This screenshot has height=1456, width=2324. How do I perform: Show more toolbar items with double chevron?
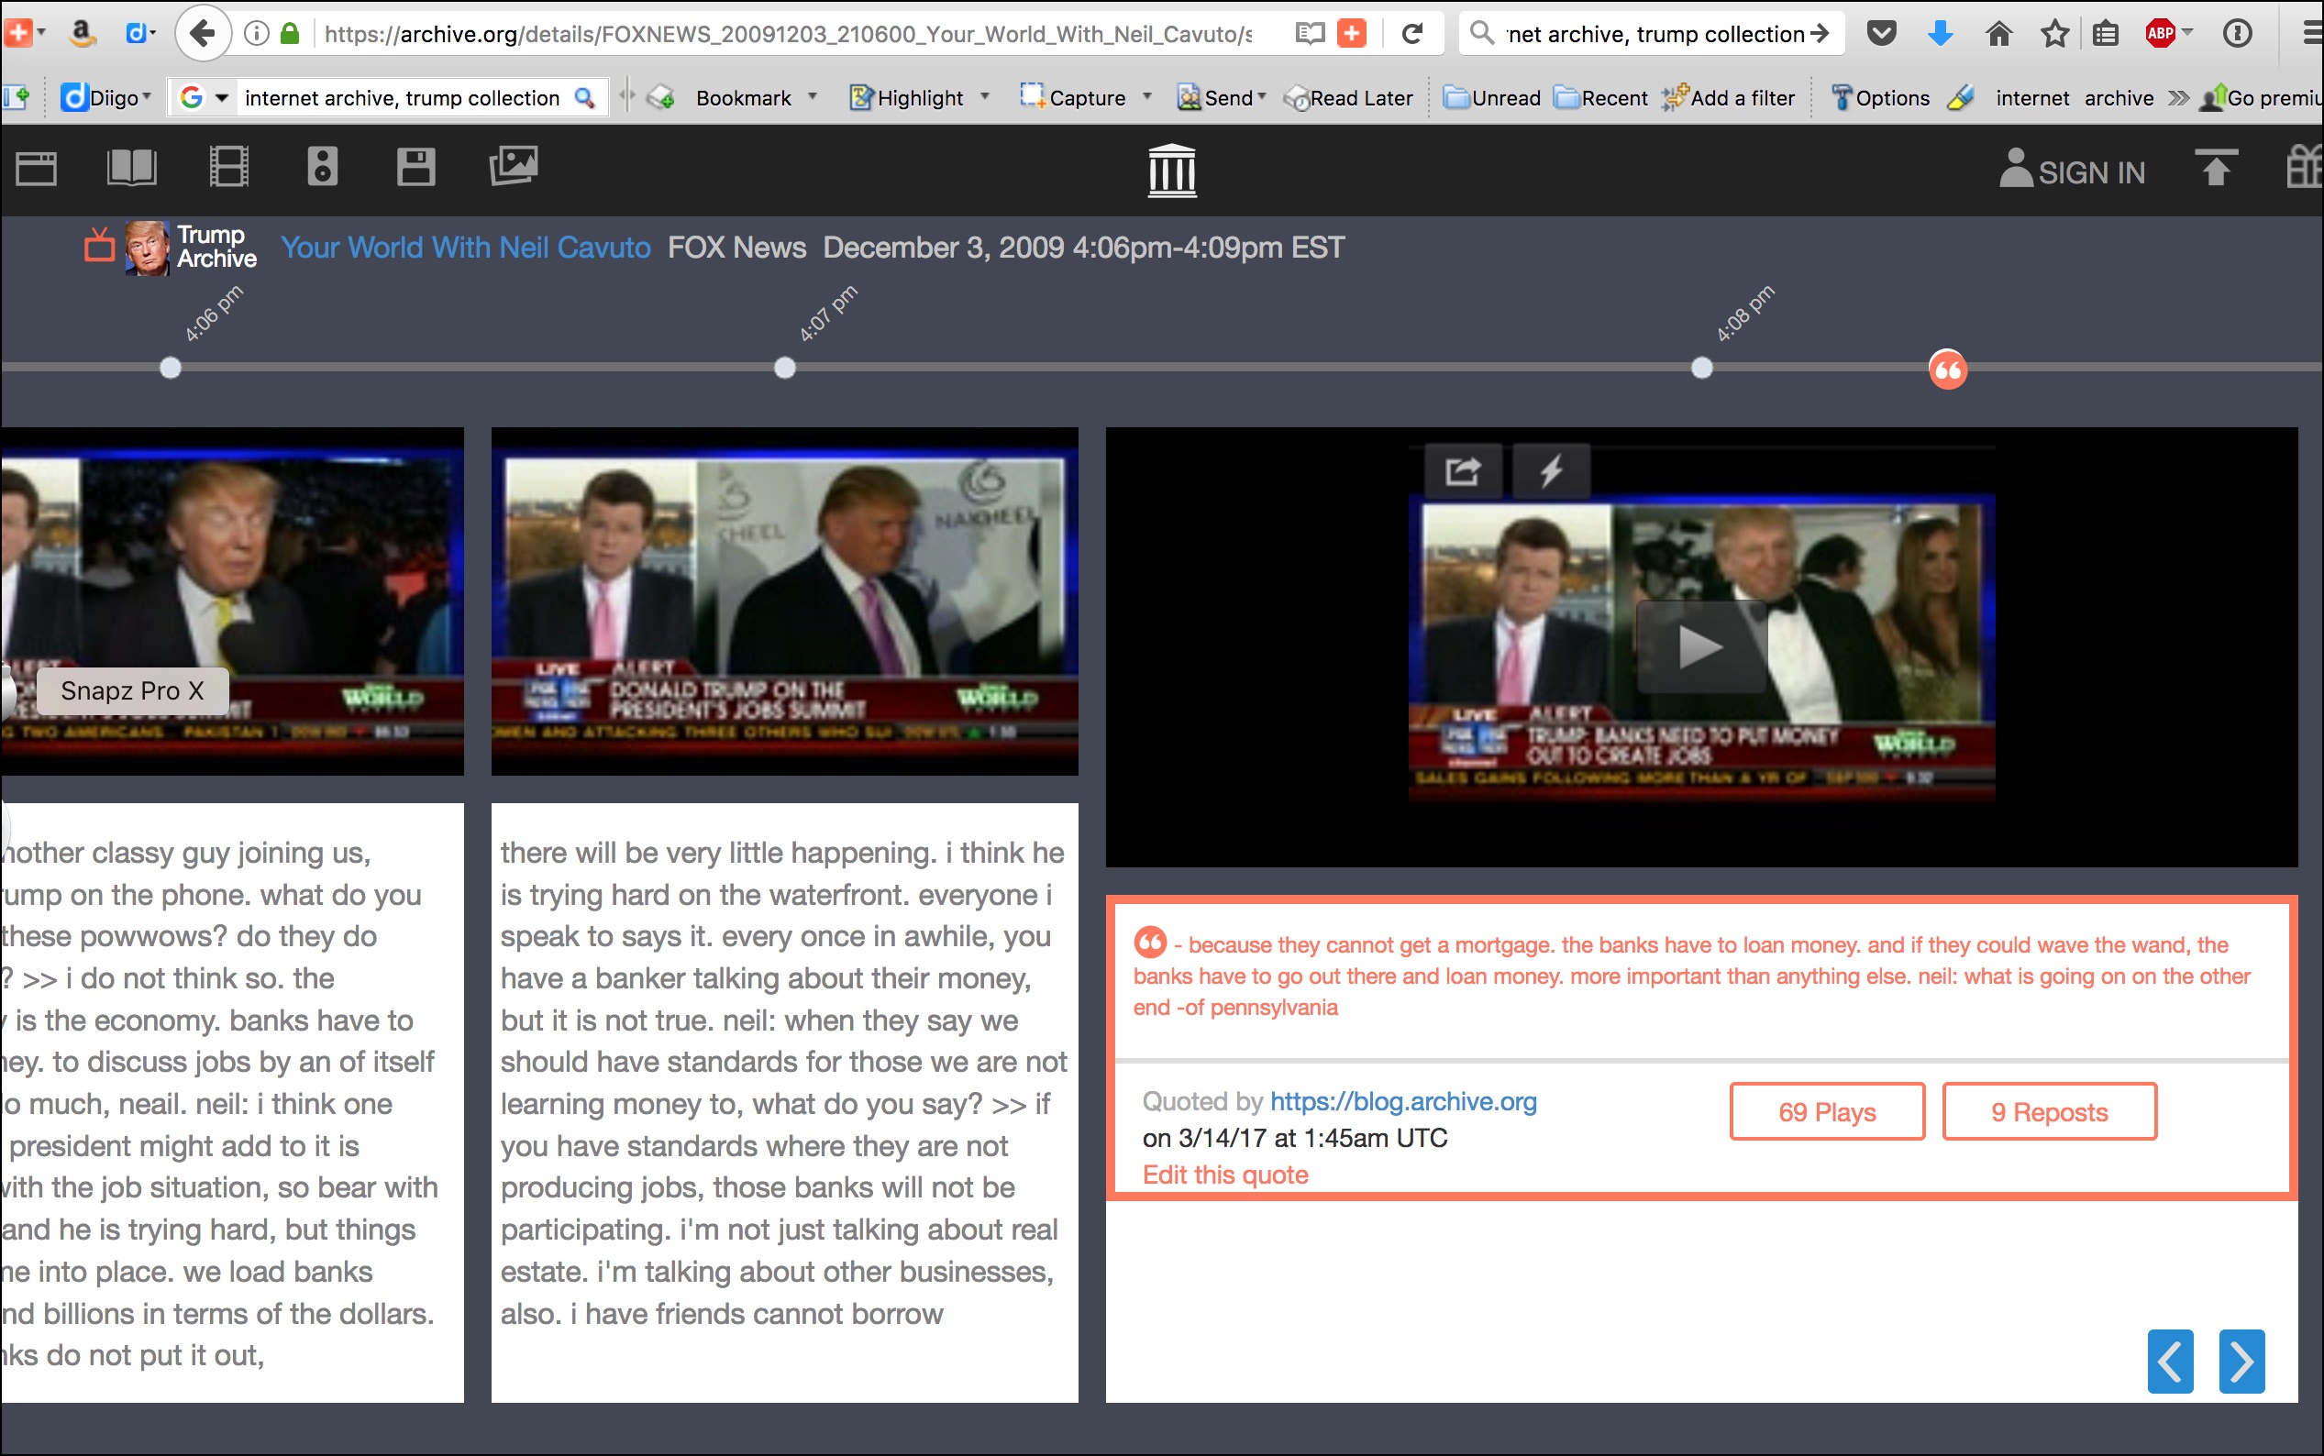(2177, 97)
